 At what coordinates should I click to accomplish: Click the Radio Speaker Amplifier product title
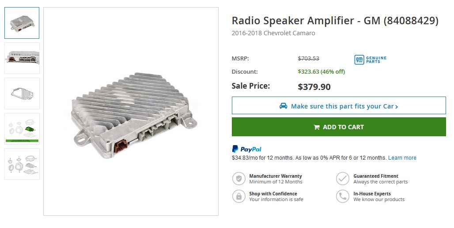click(335, 21)
